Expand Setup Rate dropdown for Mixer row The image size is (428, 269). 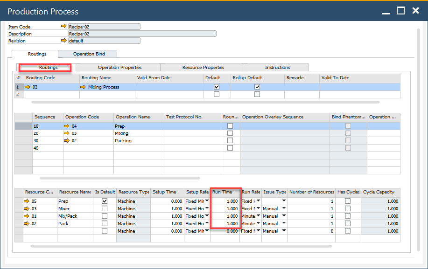pyautogui.click(x=207, y=209)
